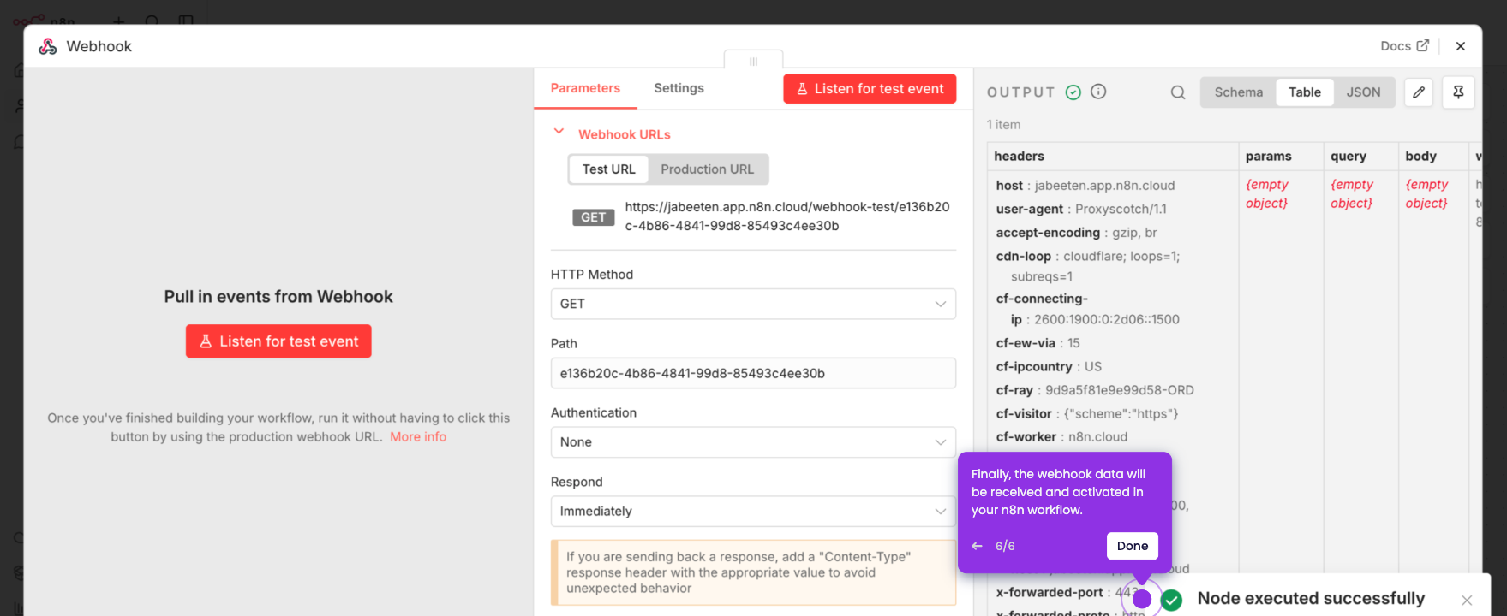Click the body empty object cell

1426,194
